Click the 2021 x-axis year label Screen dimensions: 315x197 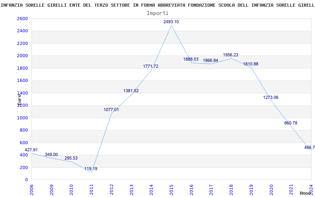(x=291, y=190)
